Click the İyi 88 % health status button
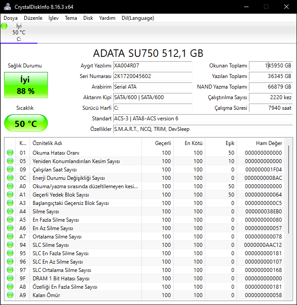The height and width of the screenshot is (305, 297). (x=26, y=85)
